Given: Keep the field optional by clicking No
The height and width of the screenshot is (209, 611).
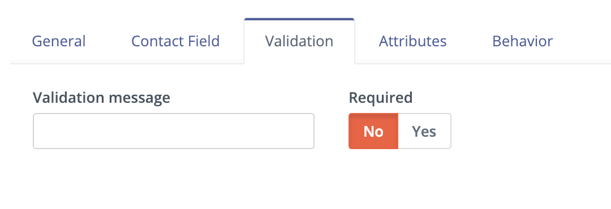Looking at the screenshot, I should (373, 131).
